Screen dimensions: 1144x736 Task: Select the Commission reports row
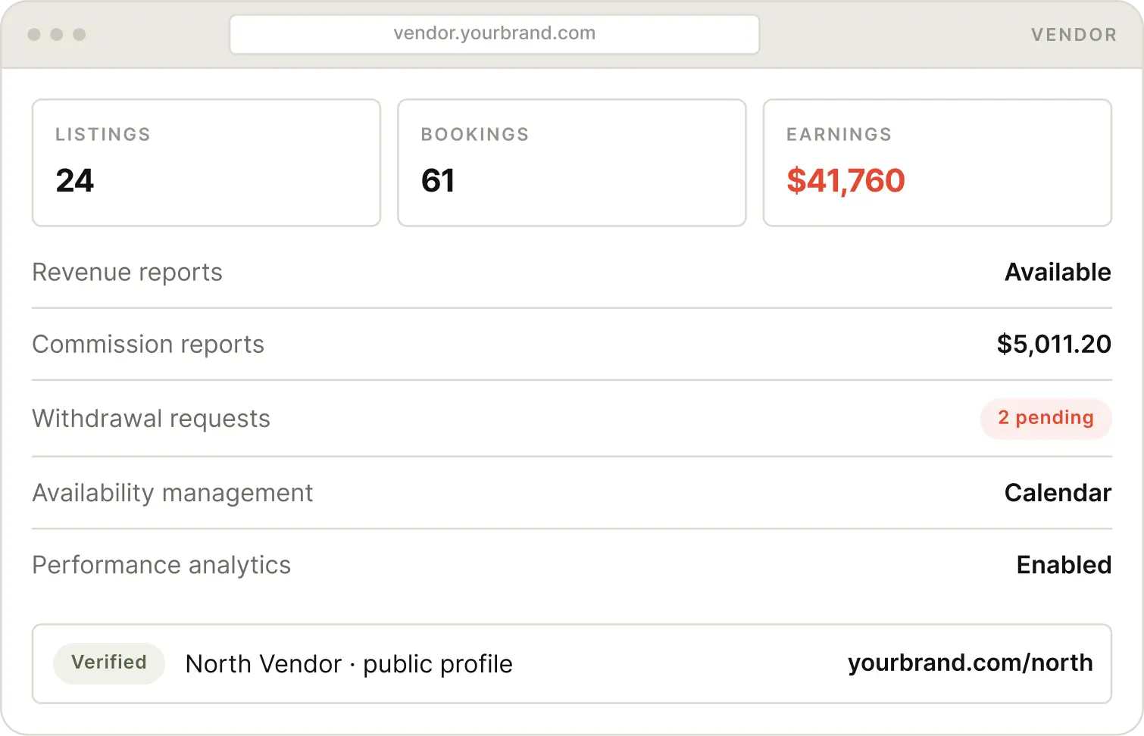572,345
